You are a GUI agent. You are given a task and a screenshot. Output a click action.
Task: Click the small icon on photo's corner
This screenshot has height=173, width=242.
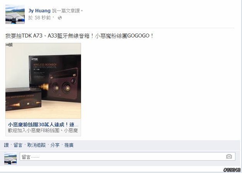point(9,45)
